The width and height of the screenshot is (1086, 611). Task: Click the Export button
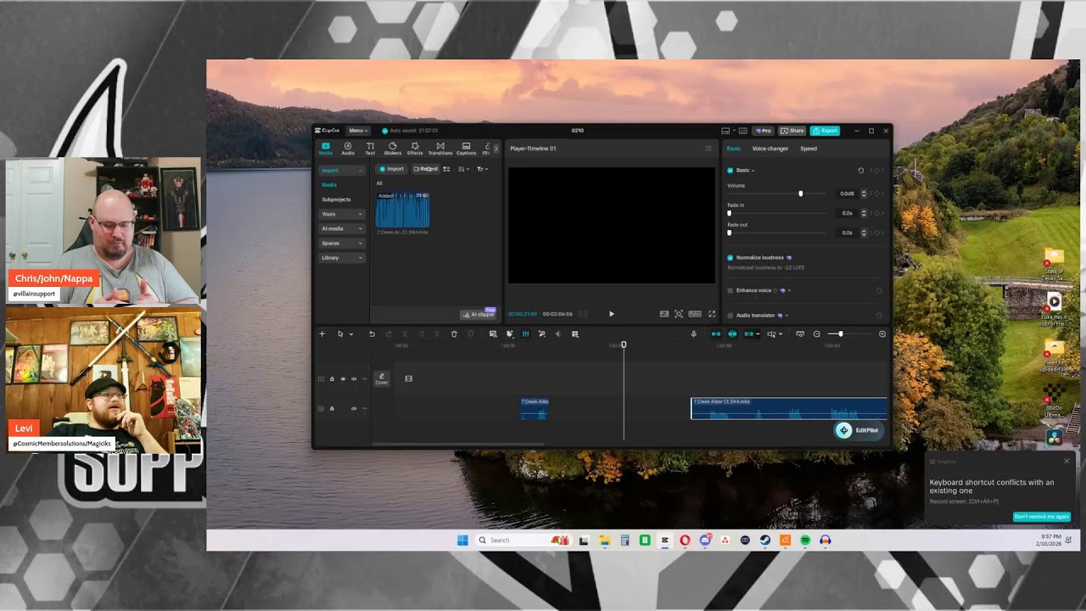tap(825, 131)
